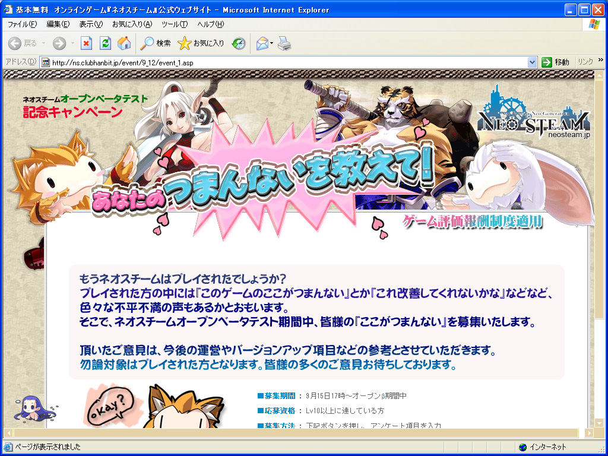
Task: Open Favorites (お気に入り) star toolbar button
Action: [x=201, y=43]
